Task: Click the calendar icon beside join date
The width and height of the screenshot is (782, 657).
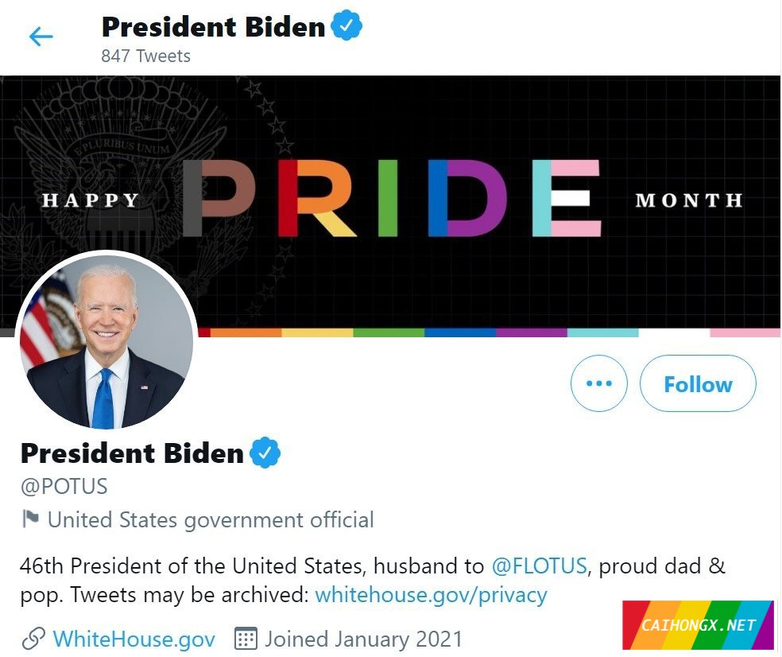Action: (x=246, y=639)
